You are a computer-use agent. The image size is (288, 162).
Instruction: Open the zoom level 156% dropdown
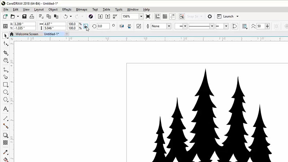tap(141, 16)
